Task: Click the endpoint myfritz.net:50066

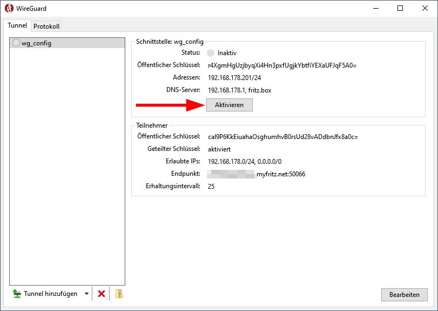Action: click(281, 174)
